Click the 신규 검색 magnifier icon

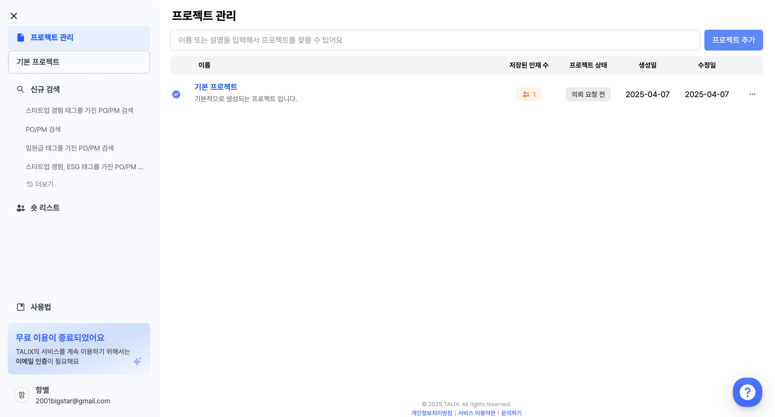click(x=21, y=89)
